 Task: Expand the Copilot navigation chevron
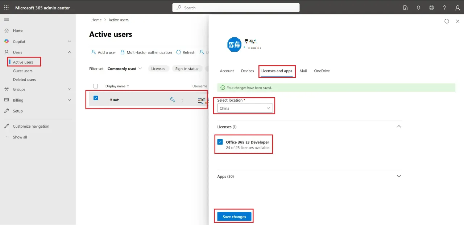(70, 42)
